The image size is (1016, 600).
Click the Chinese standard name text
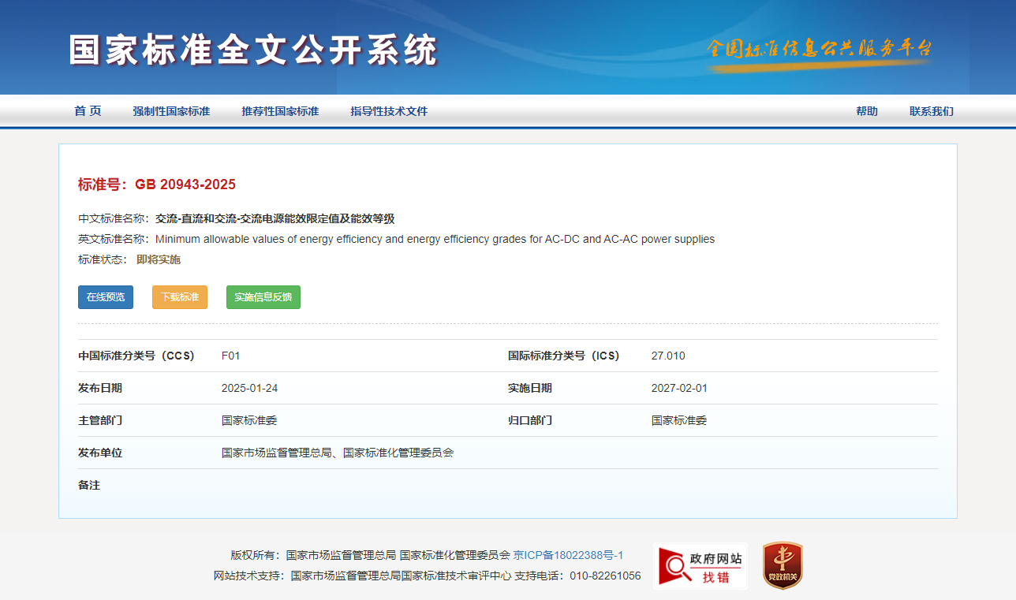click(x=275, y=218)
